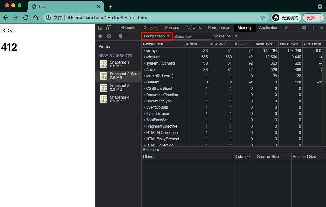This screenshot has width=326, height=207.
Task: Select Snapshot 3 in heap snapshots
Action: (x=118, y=88)
